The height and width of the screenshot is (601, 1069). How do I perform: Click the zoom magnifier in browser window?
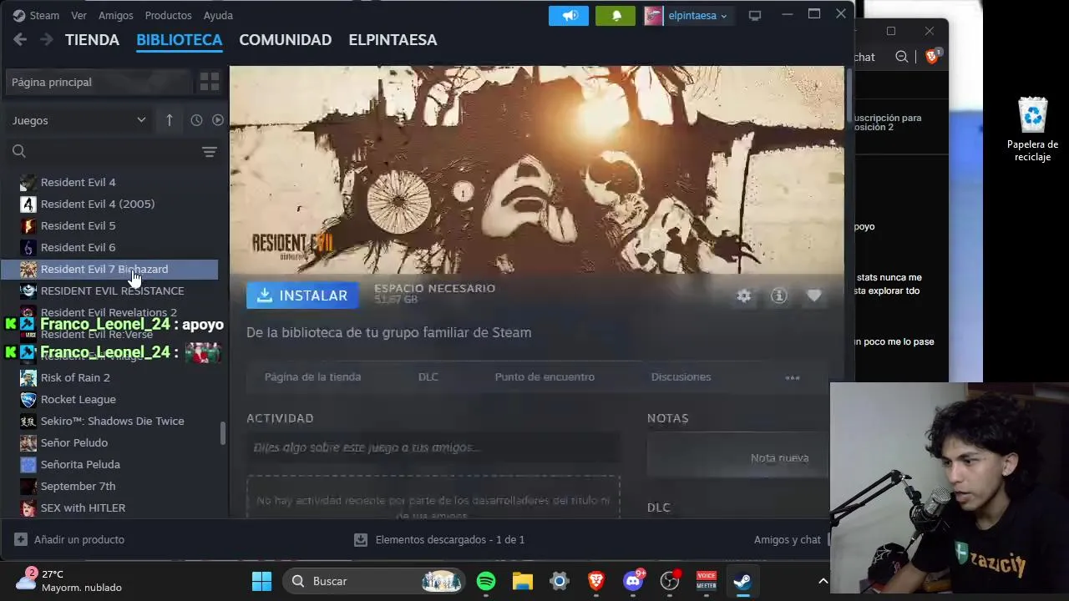(x=901, y=57)
